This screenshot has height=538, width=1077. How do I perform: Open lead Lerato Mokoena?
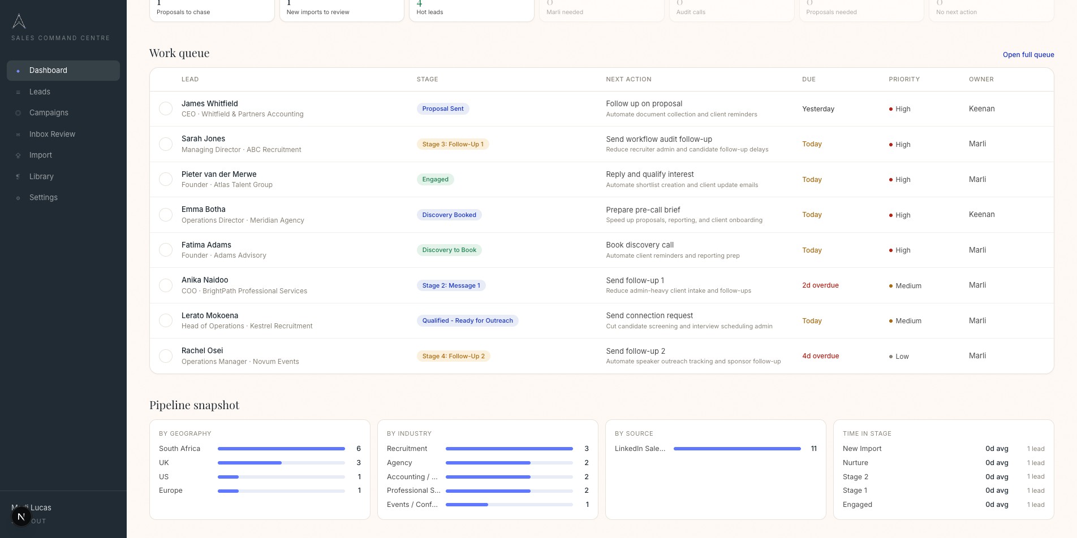coord(210,315)
